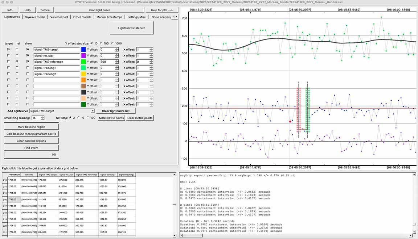Click Find event button
This screenshot has height=239, width=418.
click(32, 148)
